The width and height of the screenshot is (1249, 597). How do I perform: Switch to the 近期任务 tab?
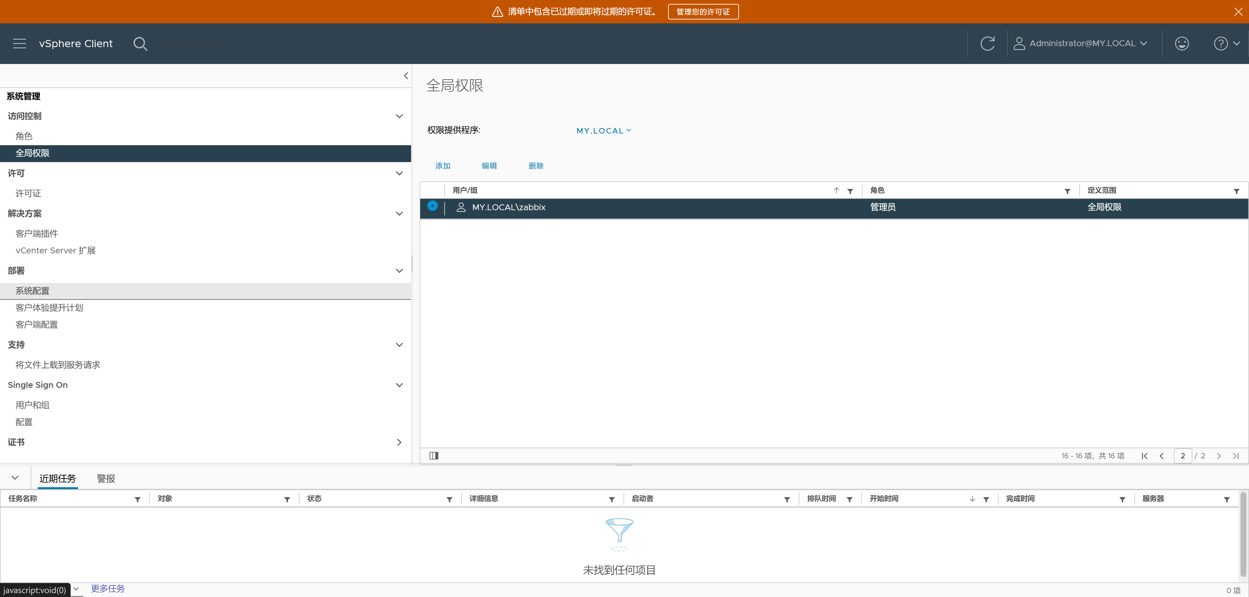coord(58,479)
